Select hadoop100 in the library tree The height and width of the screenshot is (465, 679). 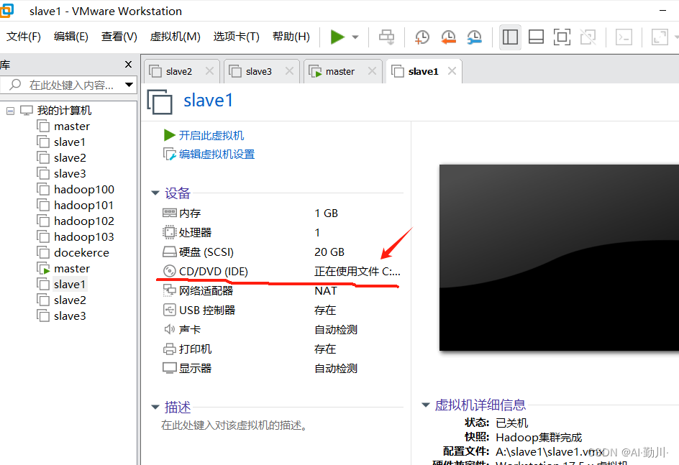pyautogui.click(x=84, y=190)
